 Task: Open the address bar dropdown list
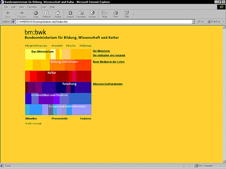[x=193, y=22]
